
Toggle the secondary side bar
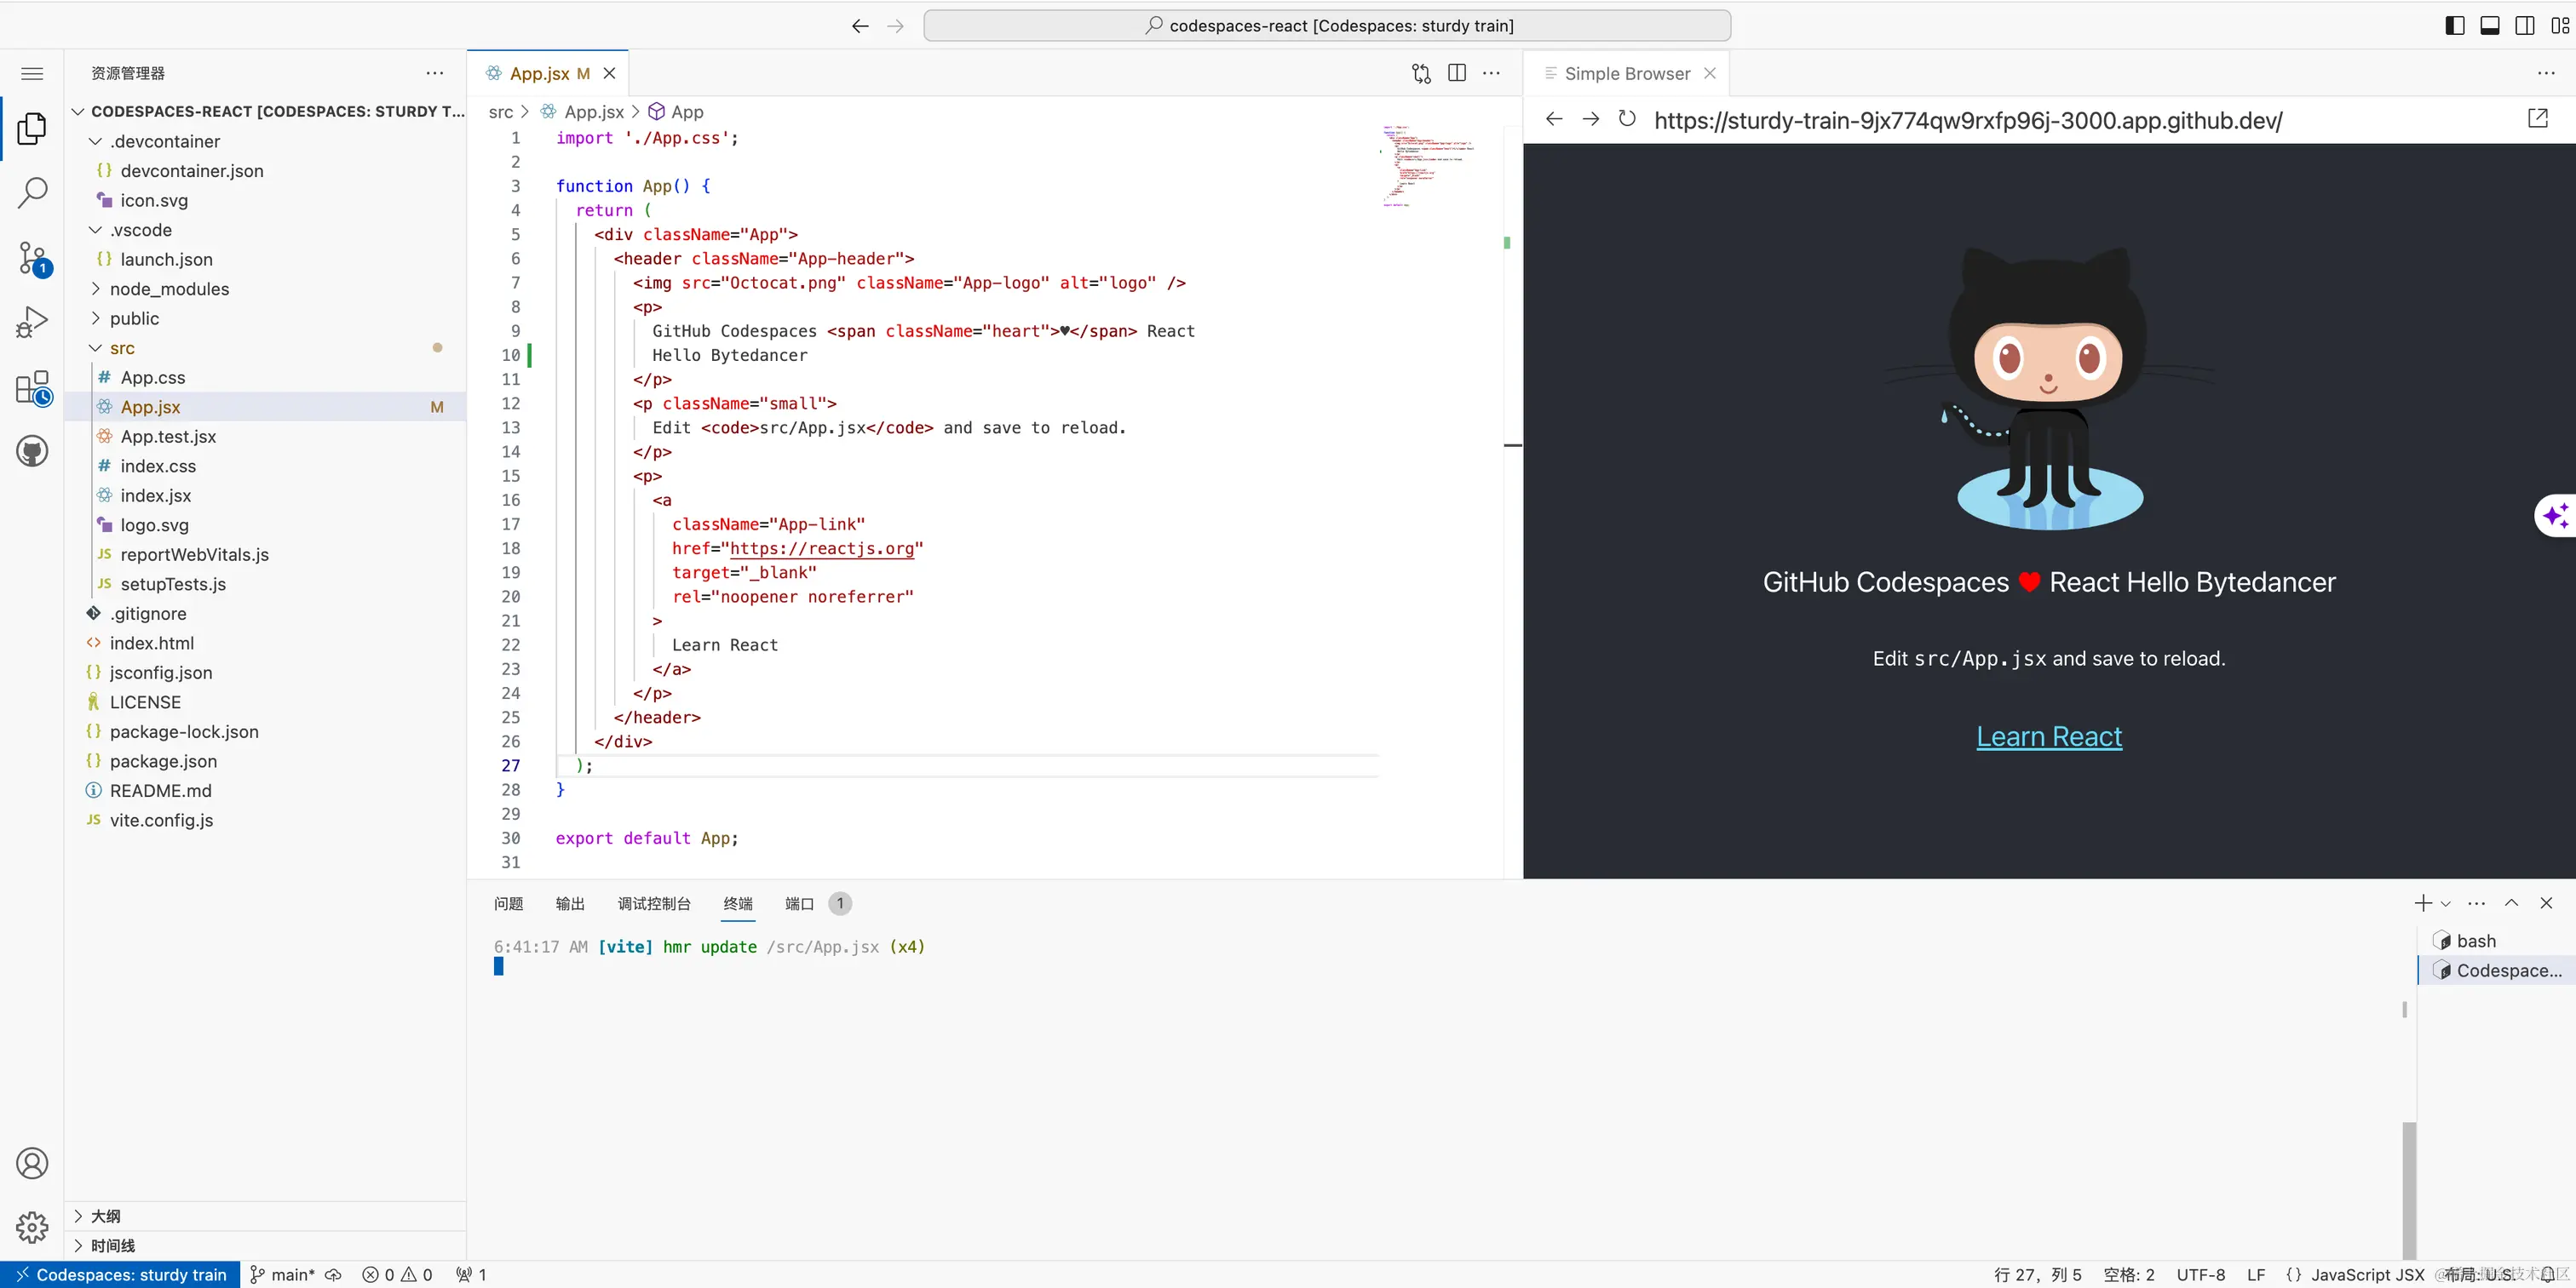click(x=2524, y=26)
